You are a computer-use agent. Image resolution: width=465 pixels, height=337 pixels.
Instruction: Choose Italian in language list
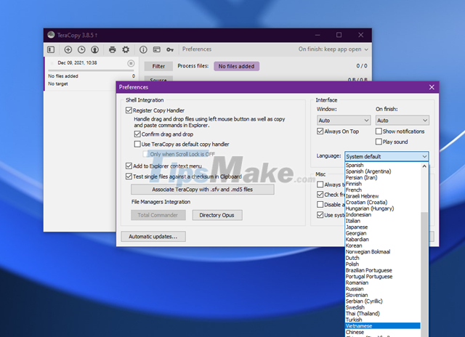point(383,221)
